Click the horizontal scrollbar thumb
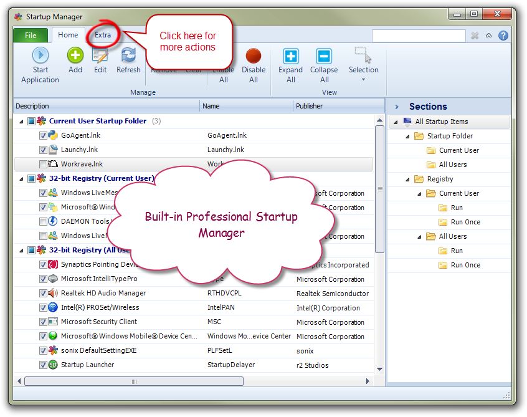Viewport: 527px width, 417px height. [133, 381]
